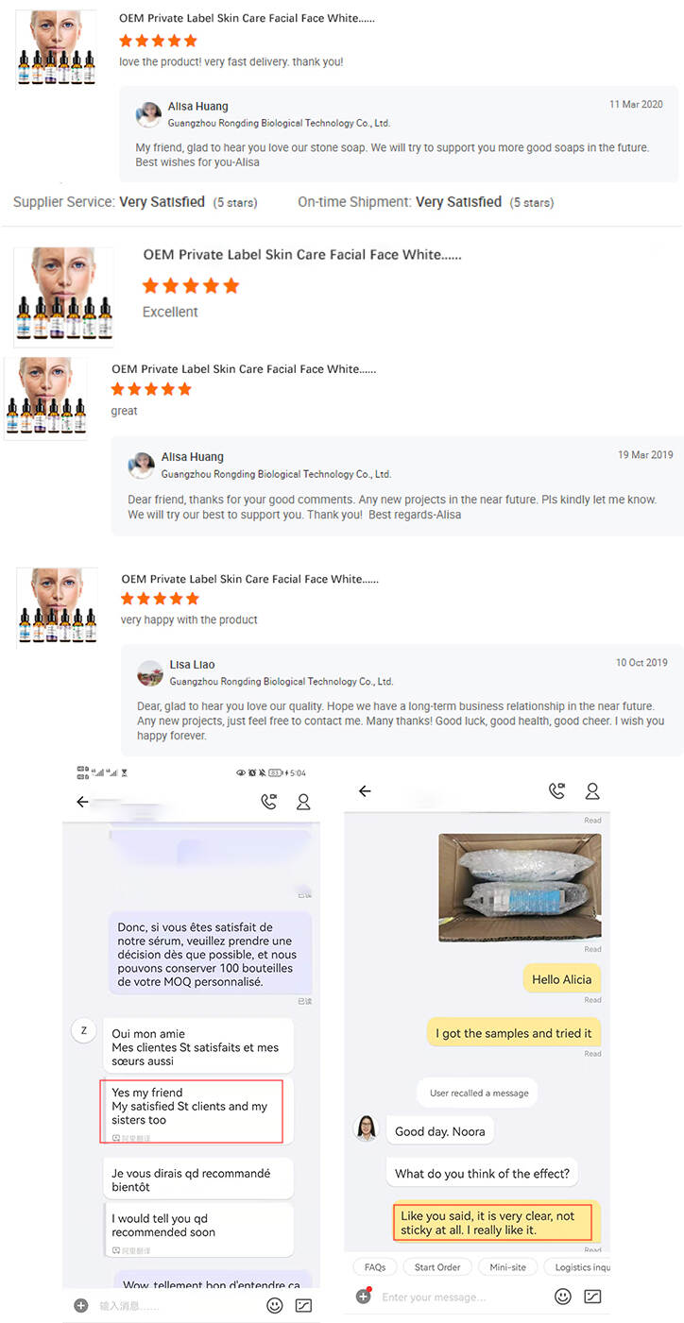Tap plus attachment icon in right chat
The height and width of the screenshot is (1323, 684).
[x=363, y=1297]
